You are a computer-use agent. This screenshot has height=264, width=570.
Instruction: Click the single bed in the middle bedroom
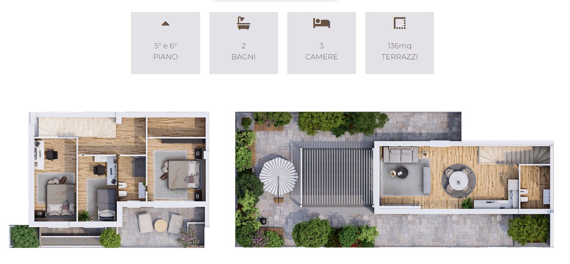(x=106, y=205)
